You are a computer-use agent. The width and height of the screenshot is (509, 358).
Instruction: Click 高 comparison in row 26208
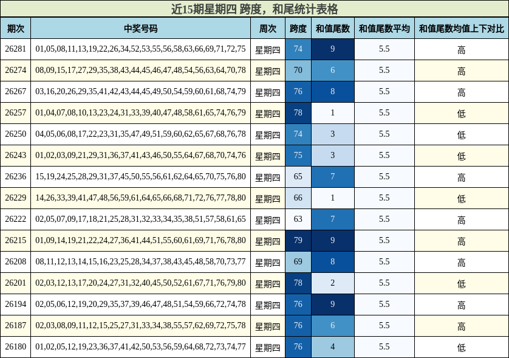coord(461,263)
